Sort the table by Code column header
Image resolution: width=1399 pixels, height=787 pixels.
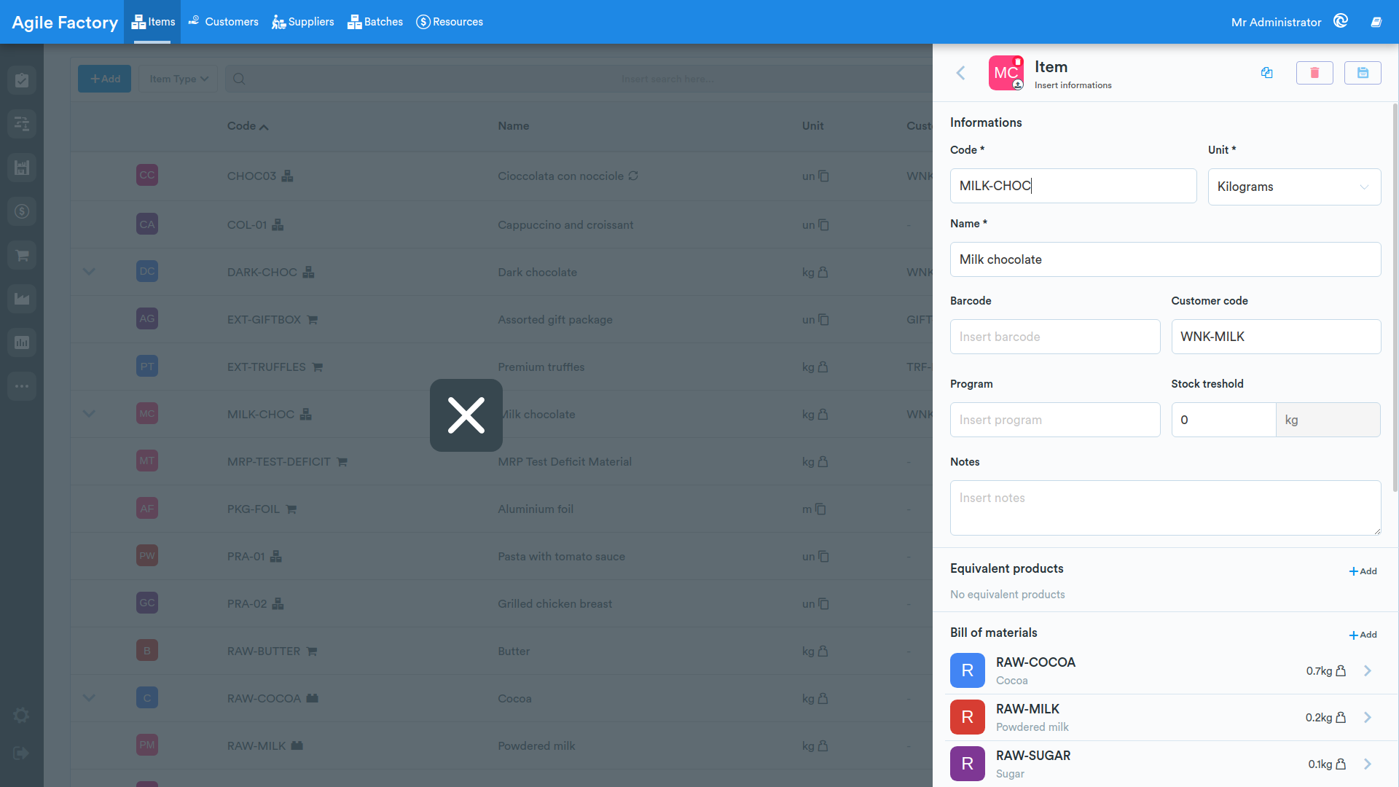point(248,126)
